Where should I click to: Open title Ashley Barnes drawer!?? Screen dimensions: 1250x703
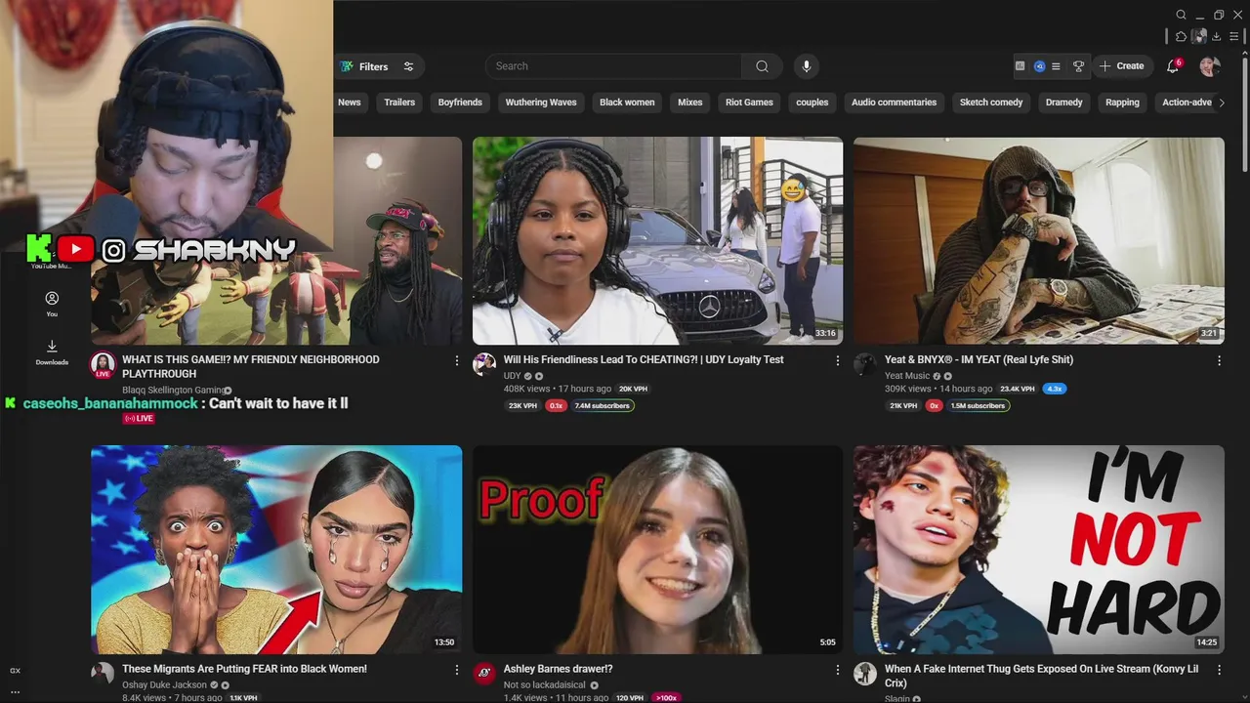559,670
